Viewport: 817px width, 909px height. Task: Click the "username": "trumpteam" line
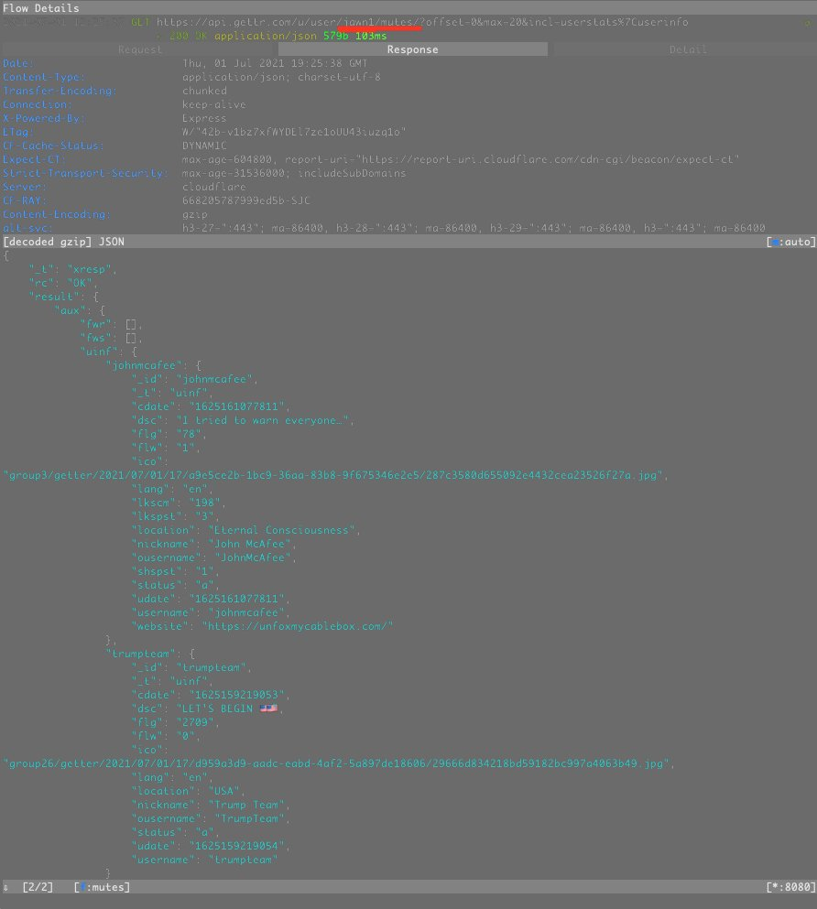pos(204,860)
